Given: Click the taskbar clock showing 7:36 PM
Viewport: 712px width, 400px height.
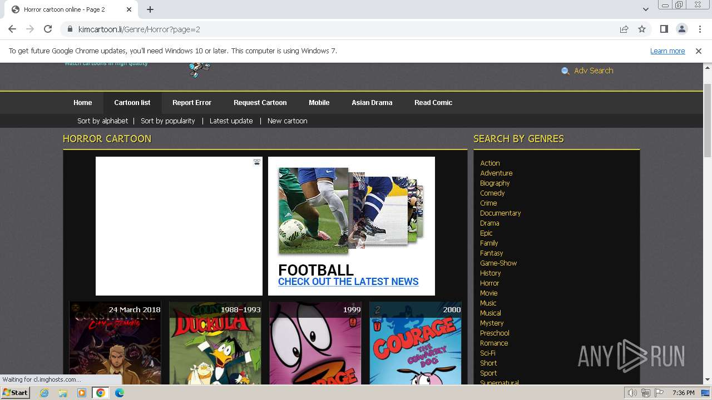Looking at the screenshot, I should [683, 393].
